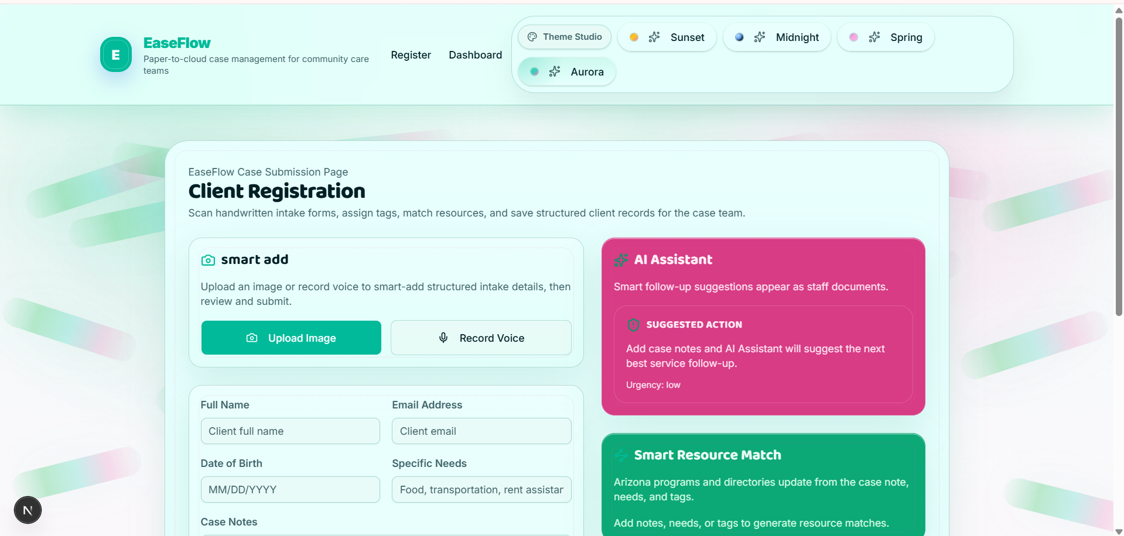The image size is (1124, 536).
Task: Choose the Spring theme
Action: point(886,37)
